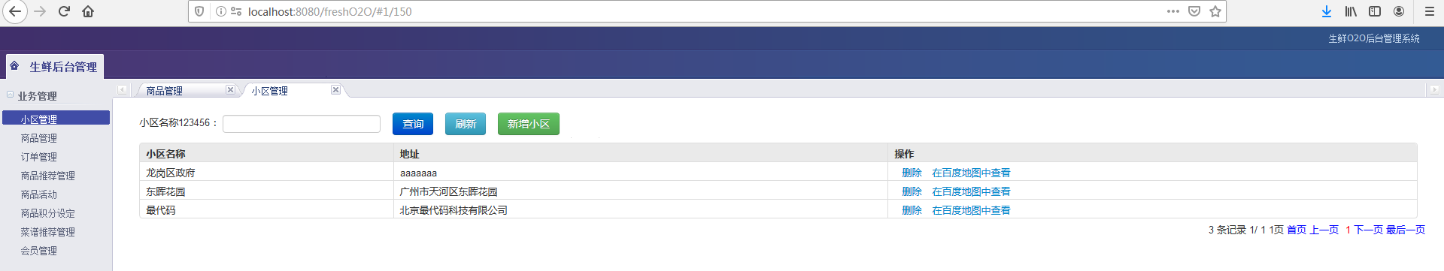The height and width of the screenshot is (271, 1444).
Task: Open page actions three-dot menu in address bar
Action: pos(1173,11)
